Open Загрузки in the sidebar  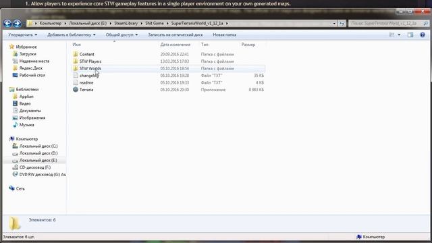pyautogui.click(x=28, y=54)
